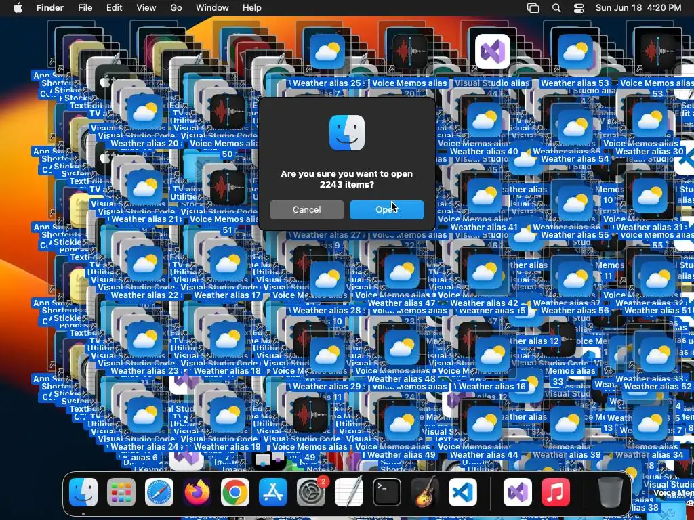This screenshot has width=694, height=520.
Task: Click the date and time clock
Action: 638,8
